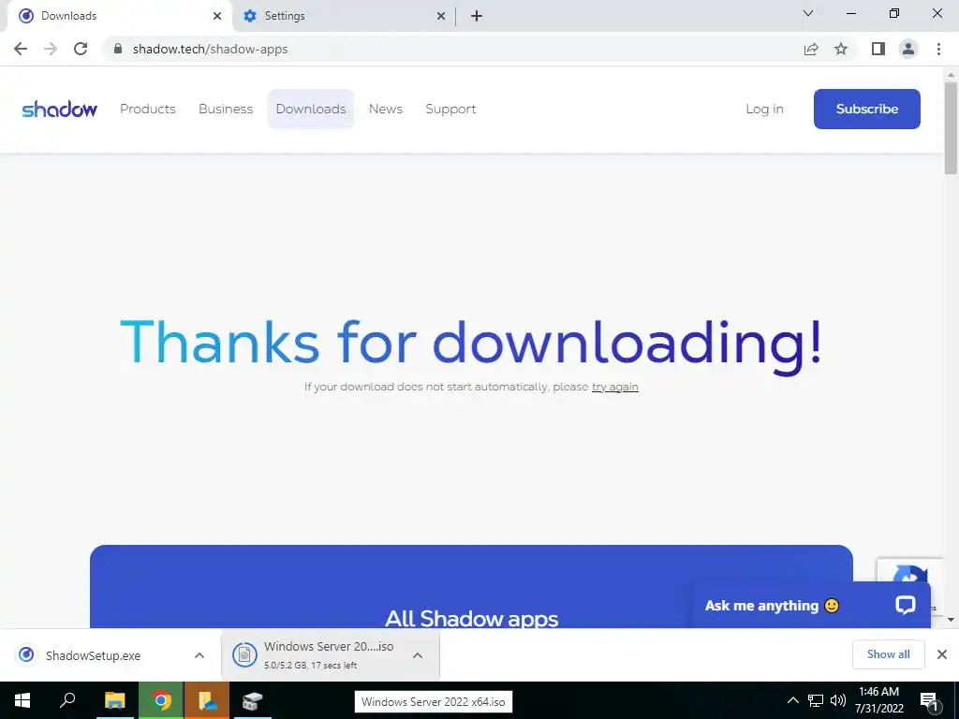959x719 pixels.
Task: Click the installer box taskbar icon
Action: (252, 700)
